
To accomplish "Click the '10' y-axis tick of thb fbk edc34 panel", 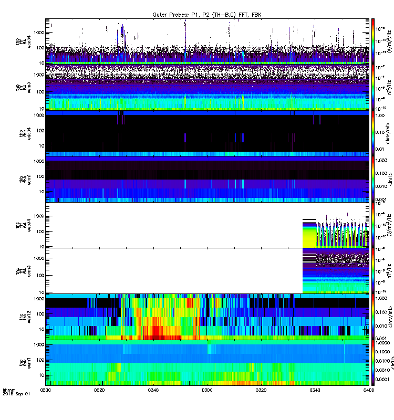I will (42, 146).
